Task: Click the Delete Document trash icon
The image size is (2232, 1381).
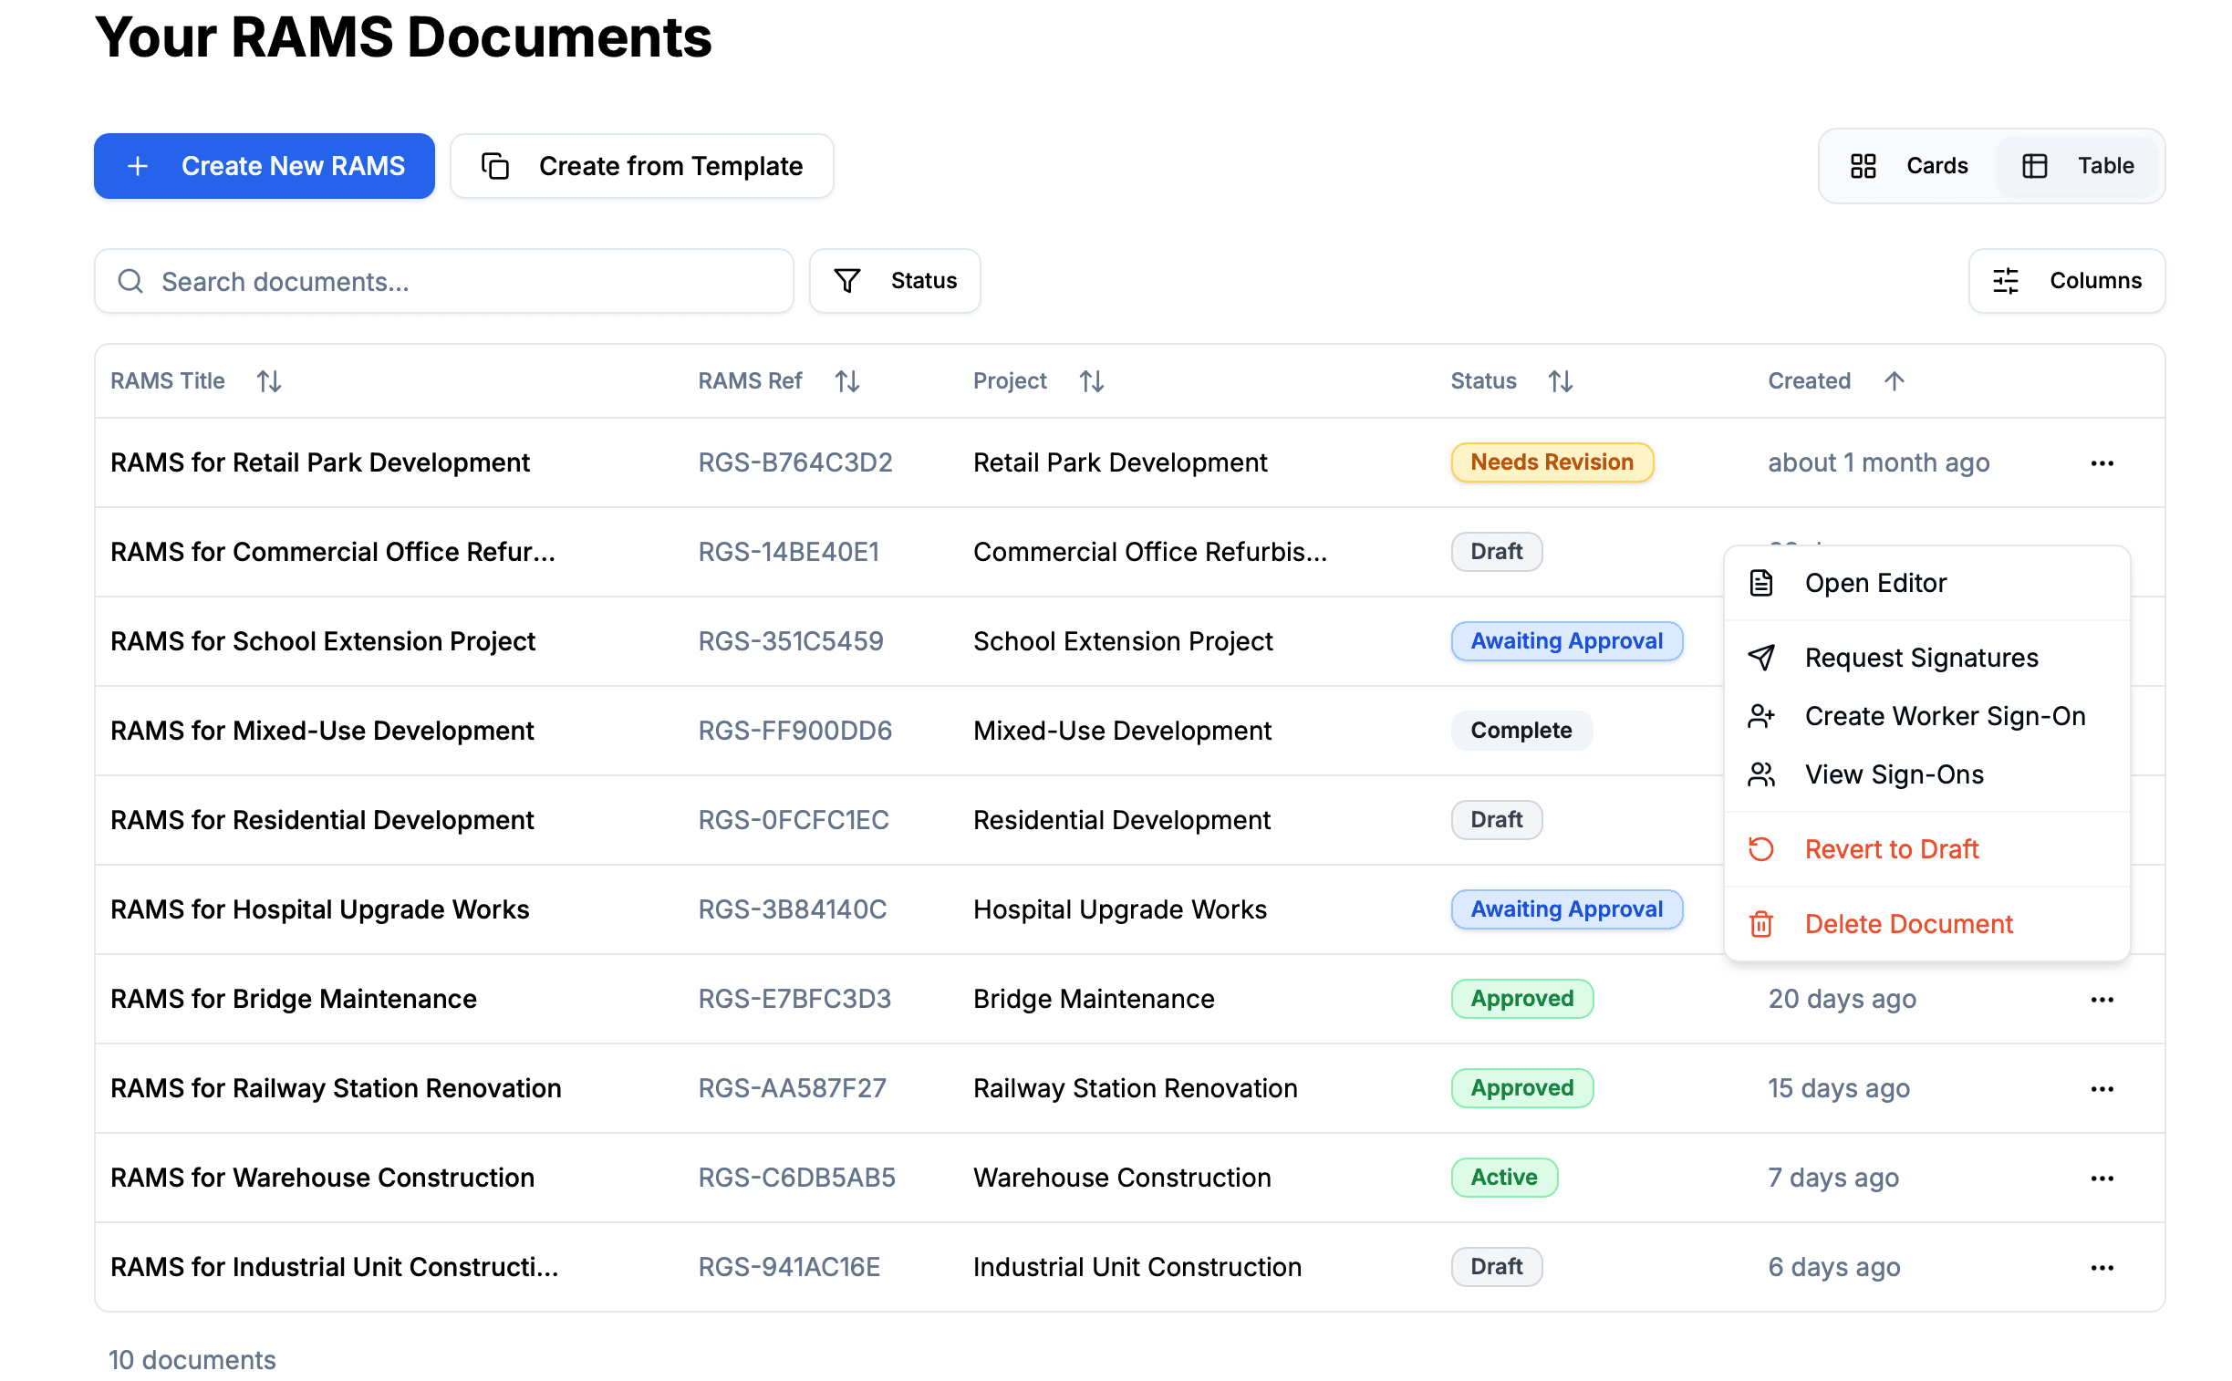Action: pos(1761,923)
